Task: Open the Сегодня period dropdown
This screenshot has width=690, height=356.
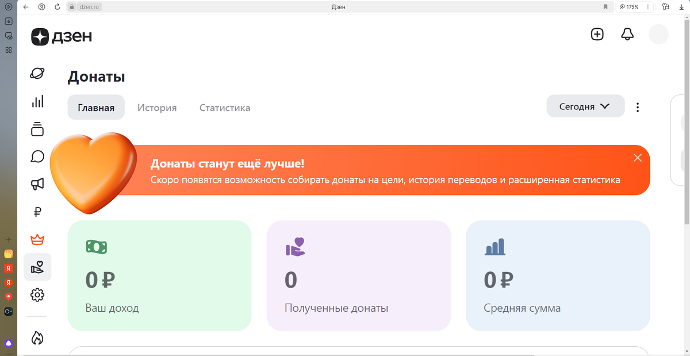Action: [x=585, y=106]
